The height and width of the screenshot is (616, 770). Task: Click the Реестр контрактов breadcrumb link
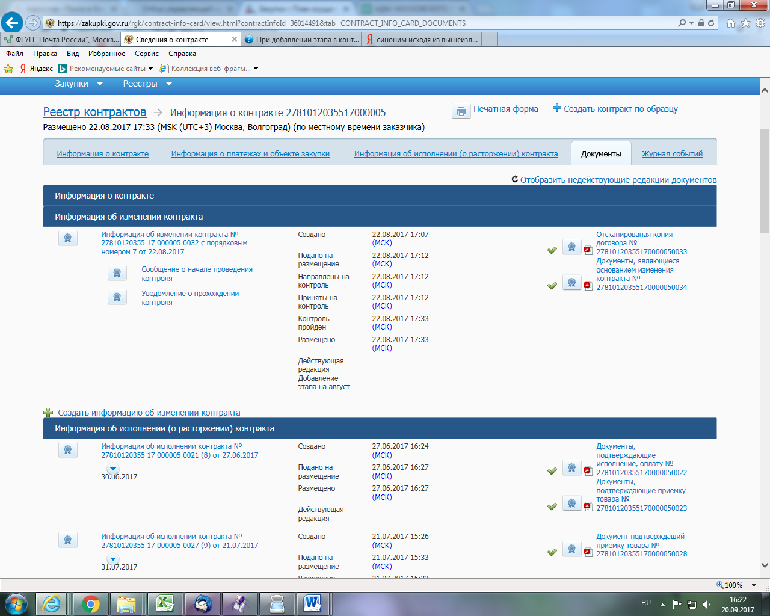[94, 112]
